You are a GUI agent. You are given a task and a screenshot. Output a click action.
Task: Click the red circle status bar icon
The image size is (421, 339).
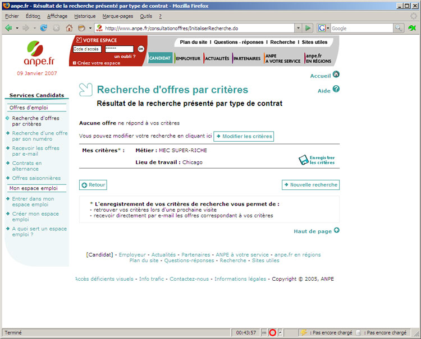click(x=272, y=333)
